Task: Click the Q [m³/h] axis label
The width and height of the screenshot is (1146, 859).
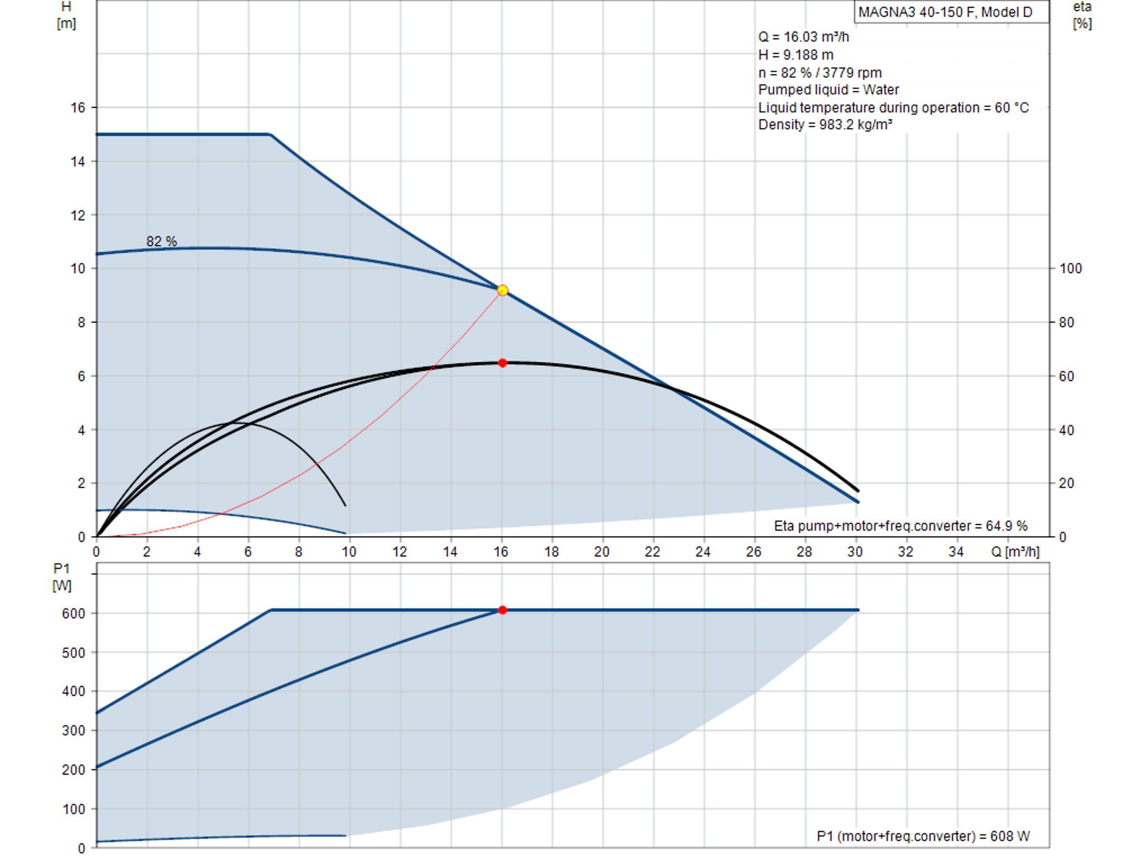Action: (1015, 552)
